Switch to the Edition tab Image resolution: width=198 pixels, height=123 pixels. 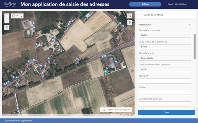coord(145,4)
